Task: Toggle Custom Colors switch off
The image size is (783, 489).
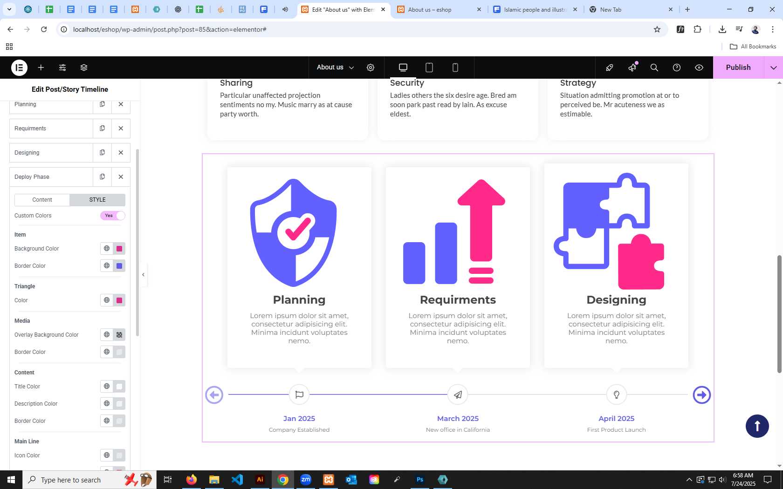Action: 113,216
